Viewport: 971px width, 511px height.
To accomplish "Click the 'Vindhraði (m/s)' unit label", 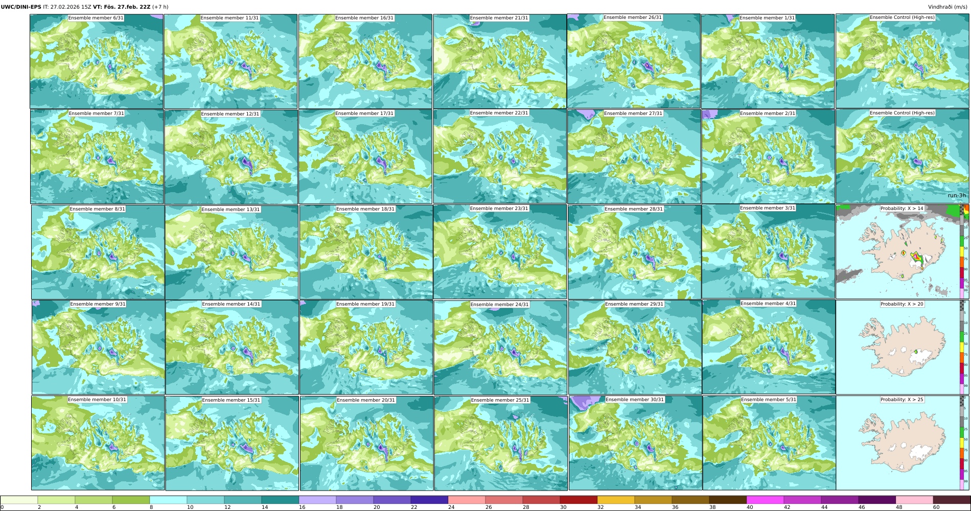I will 948,7.
